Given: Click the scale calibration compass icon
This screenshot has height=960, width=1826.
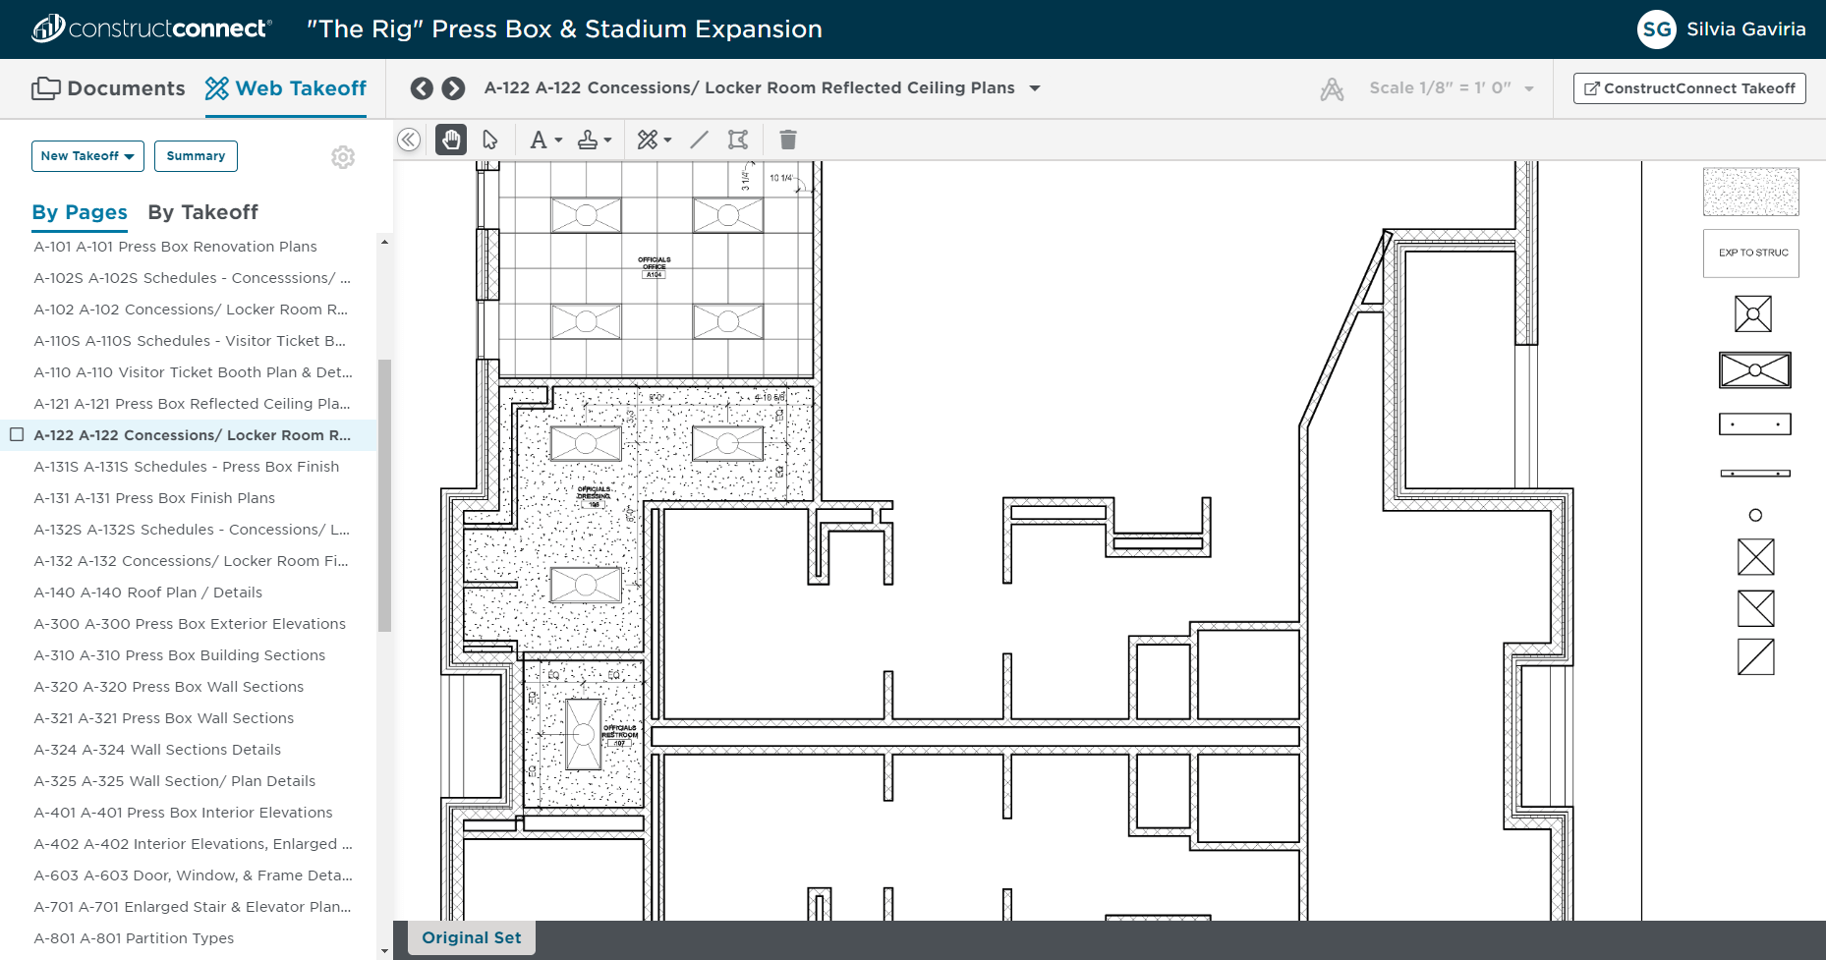Looking at the screenshot, I should (1332, 89).
